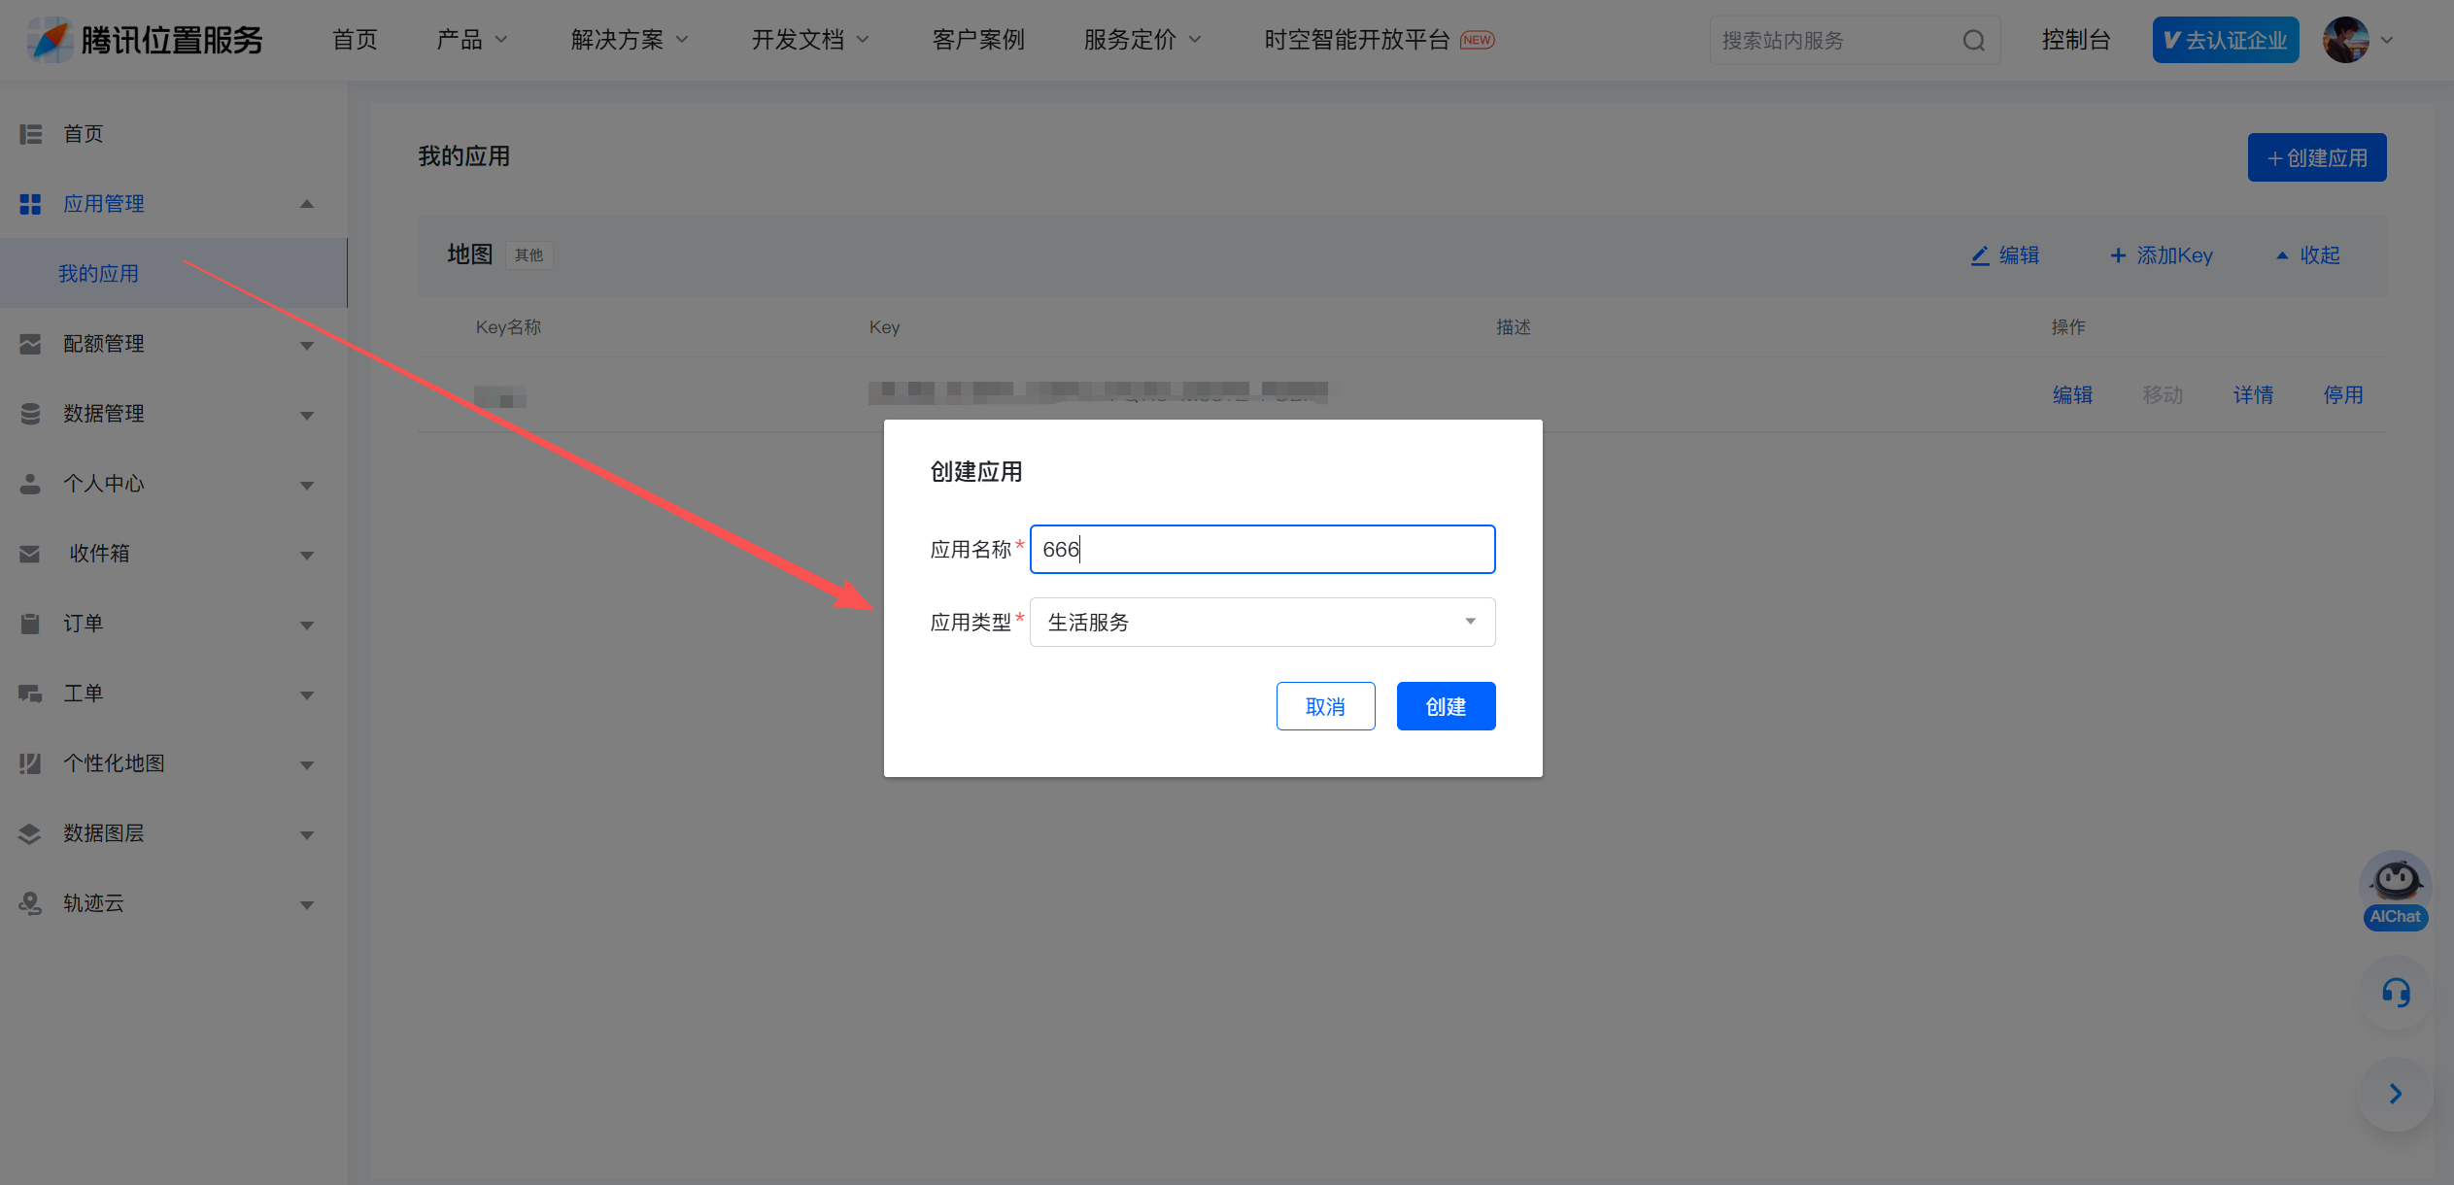Click the 去认证企业 verification button
The image size is (2454, 1185).
2225,40
